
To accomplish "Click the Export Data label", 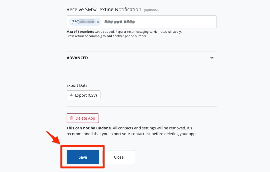I will click(77, 85).
